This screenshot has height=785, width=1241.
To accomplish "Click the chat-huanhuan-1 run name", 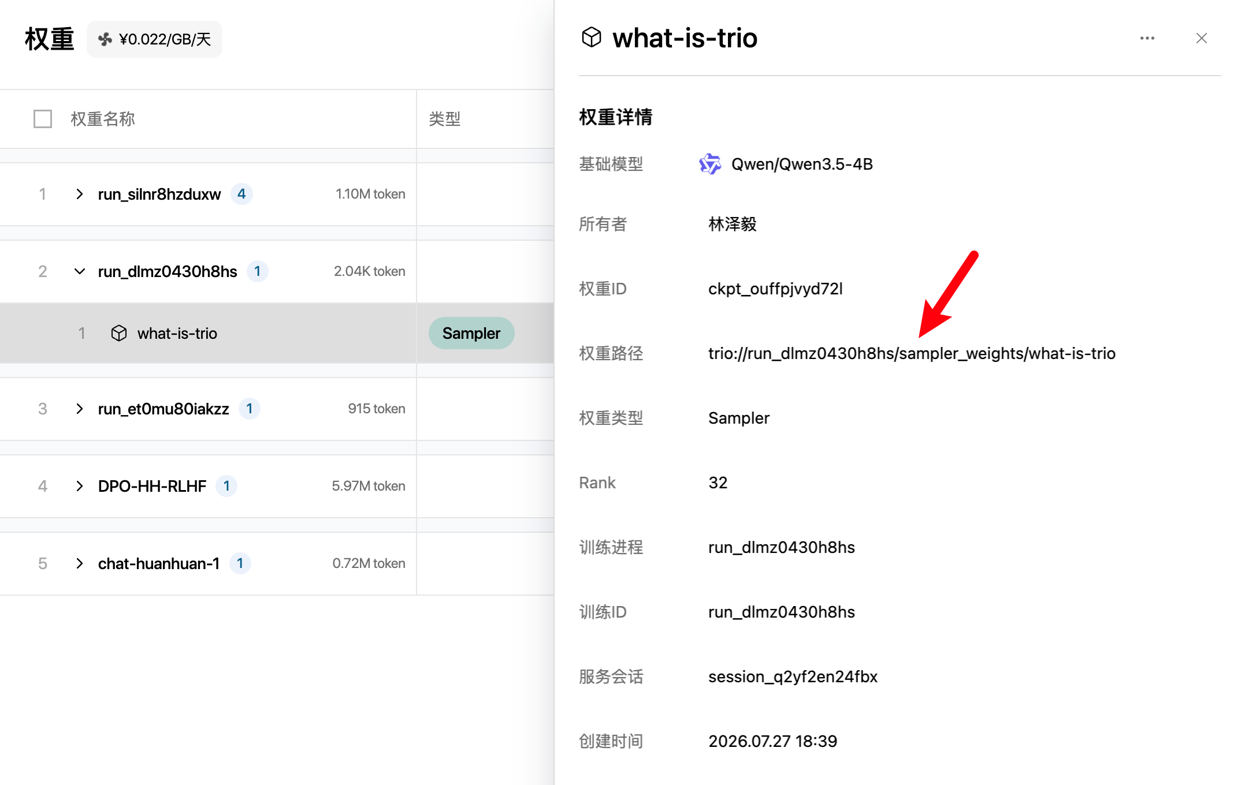I will (x=159, y=563).
